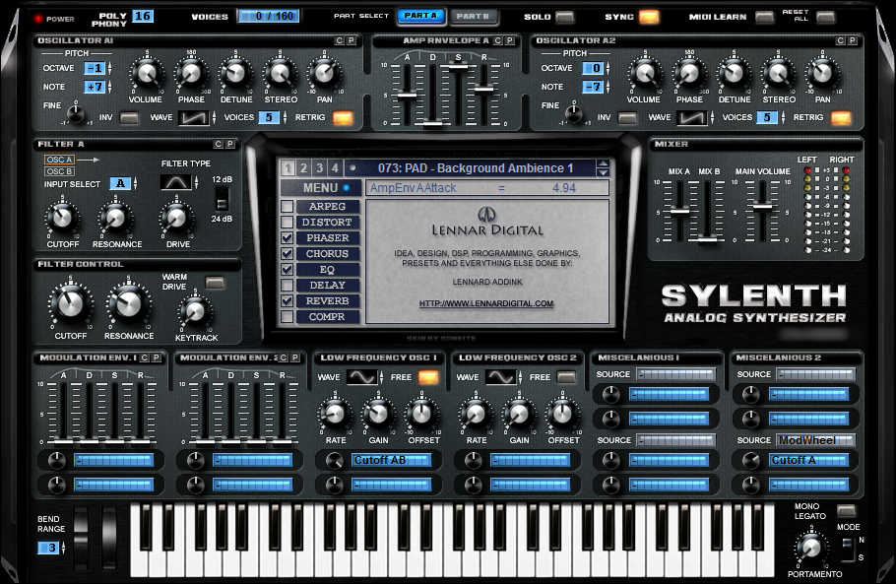Select Part A tab
The width and height of the screenshot is (896, 584).
421,16
